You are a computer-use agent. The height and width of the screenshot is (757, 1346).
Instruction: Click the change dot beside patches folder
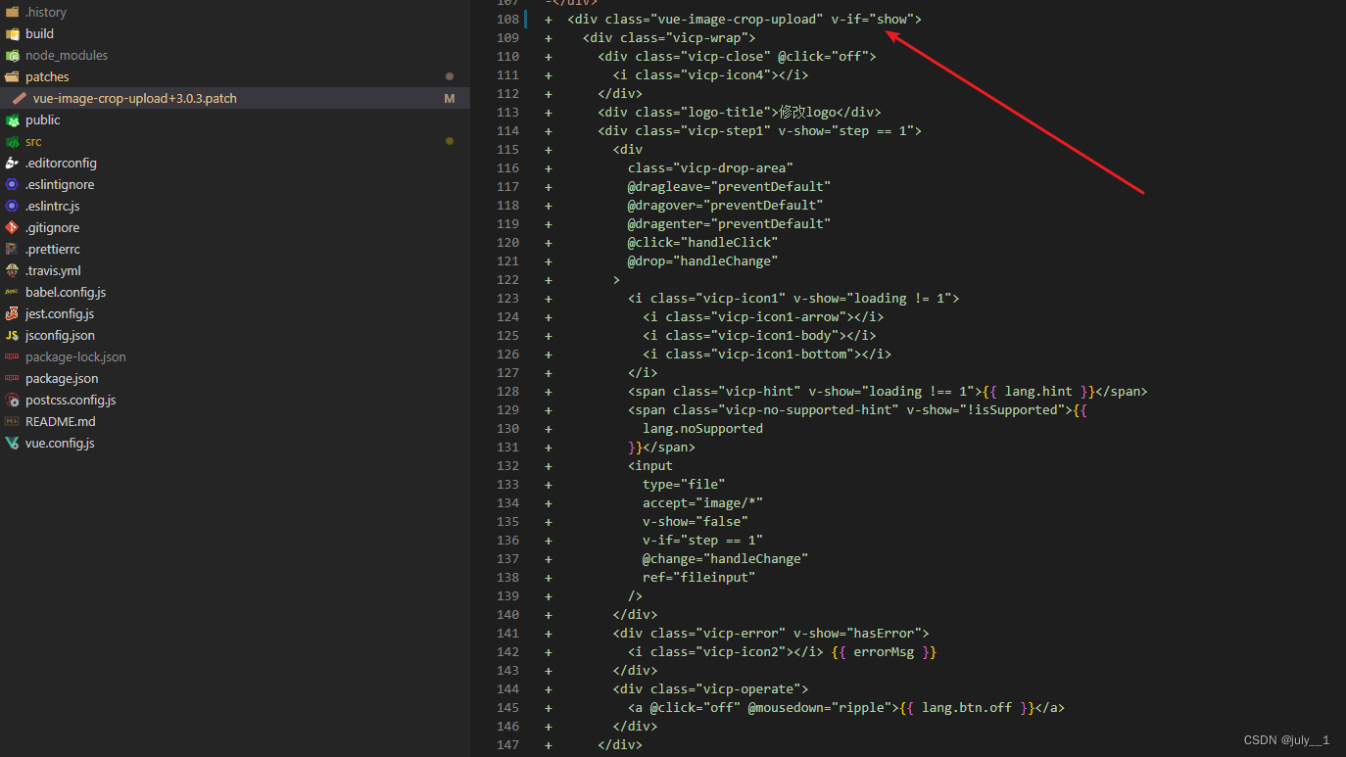pos(450,76)
